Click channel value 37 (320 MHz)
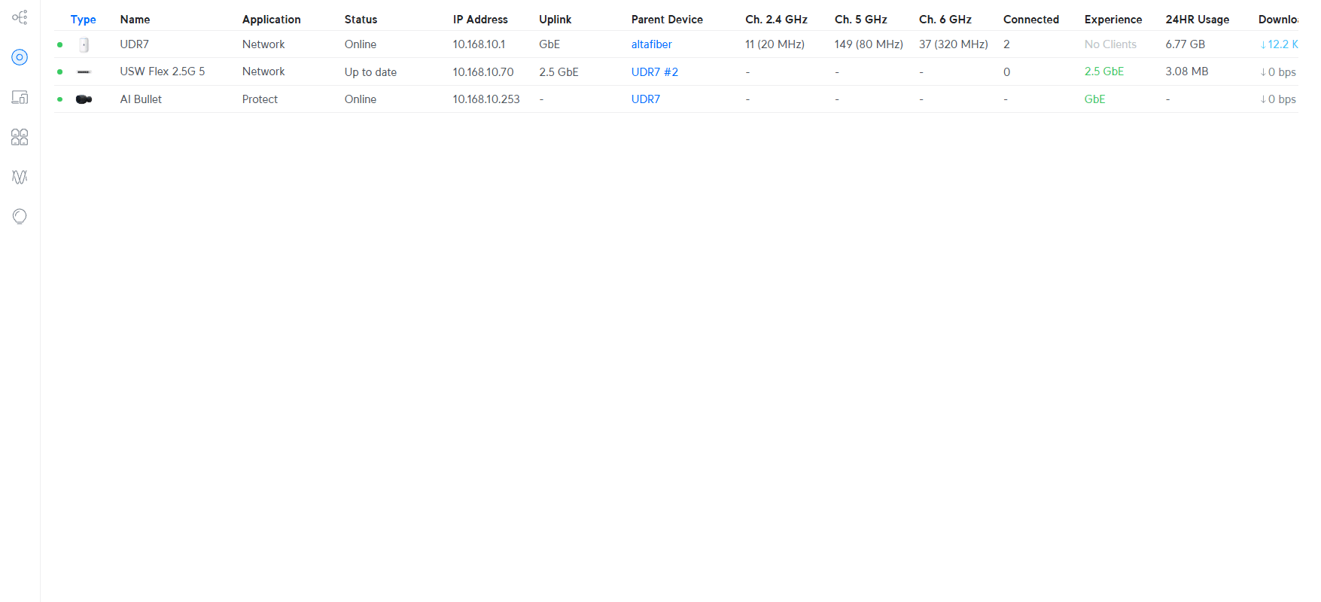The width and height of the screenshot is (1321, 602). click(x=954, y=44)
